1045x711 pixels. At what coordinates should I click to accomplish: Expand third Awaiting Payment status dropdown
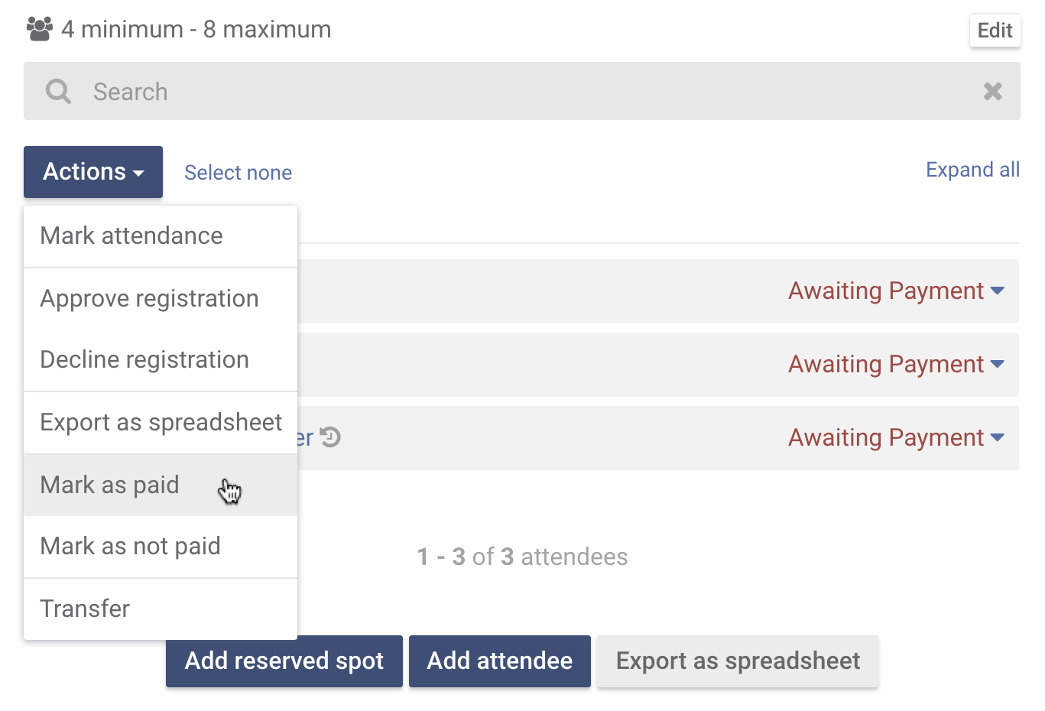pos(896,437)
